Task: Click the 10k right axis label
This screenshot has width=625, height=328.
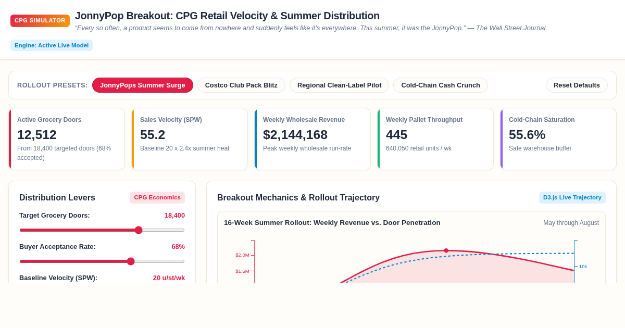Action: 583,267
